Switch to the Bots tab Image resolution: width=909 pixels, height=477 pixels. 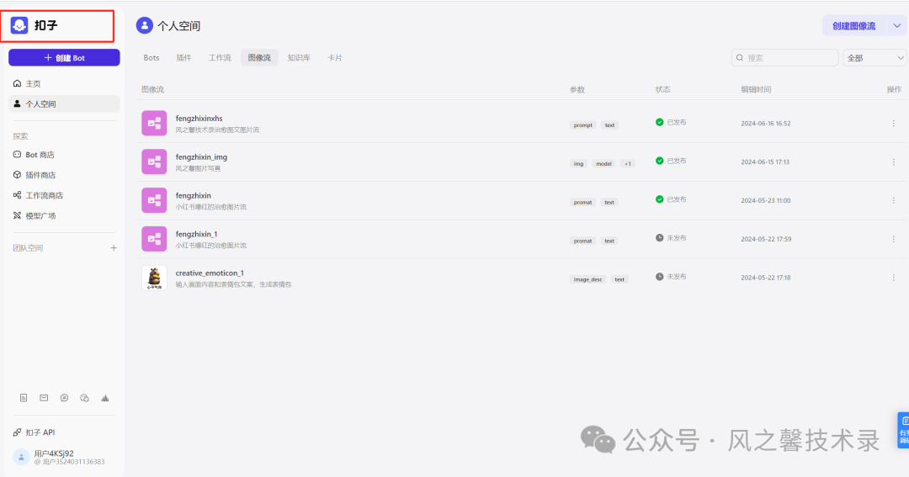point(151,57)
